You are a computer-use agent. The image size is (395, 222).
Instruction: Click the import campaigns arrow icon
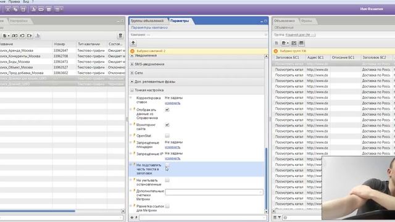pos(22,36)
